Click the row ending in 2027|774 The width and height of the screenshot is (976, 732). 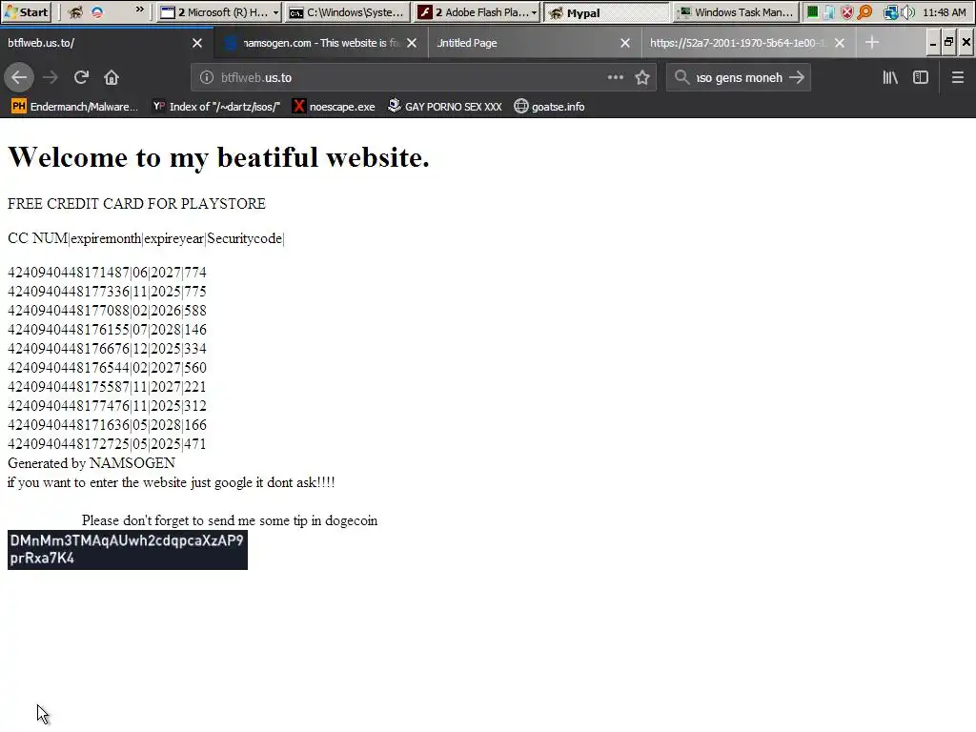point(107,273)
